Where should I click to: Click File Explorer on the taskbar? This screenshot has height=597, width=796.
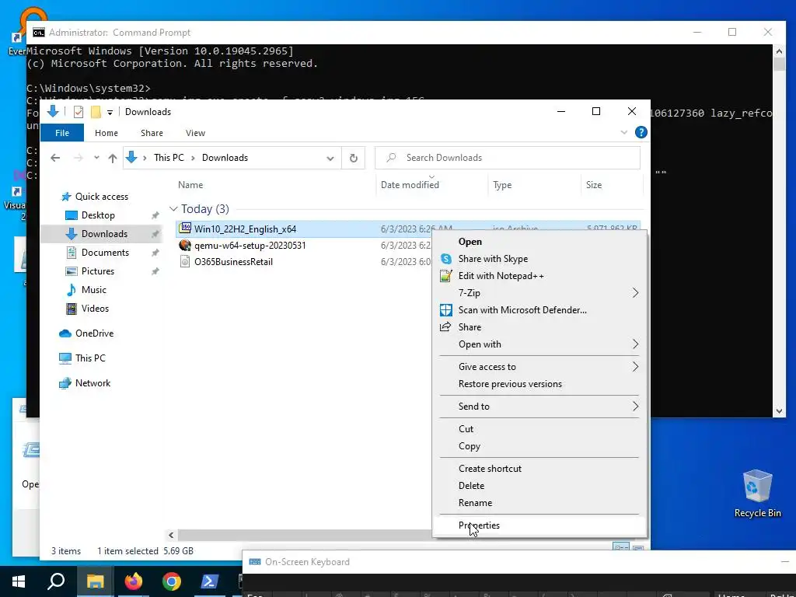(95, 581)
